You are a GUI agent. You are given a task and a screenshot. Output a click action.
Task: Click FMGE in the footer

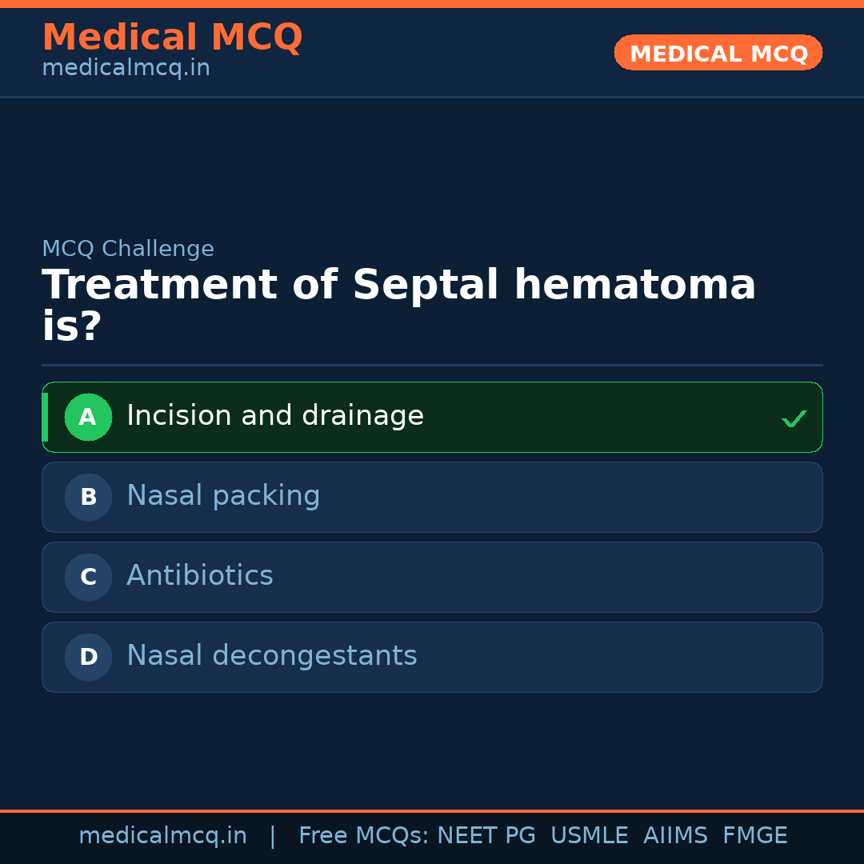[x=754, y=836]
